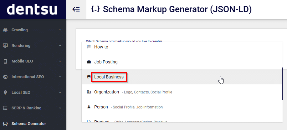Click the International SEO globe icon
Viewport: 287px width, 130px height.
click(x=5, y=77)
